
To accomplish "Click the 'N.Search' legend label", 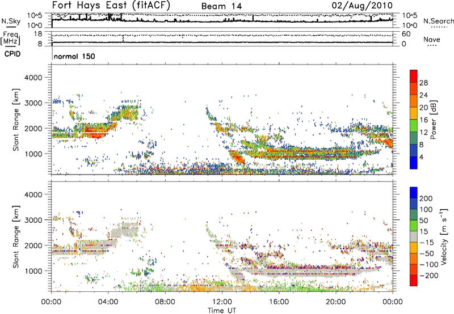I will (x=438, y=21).
